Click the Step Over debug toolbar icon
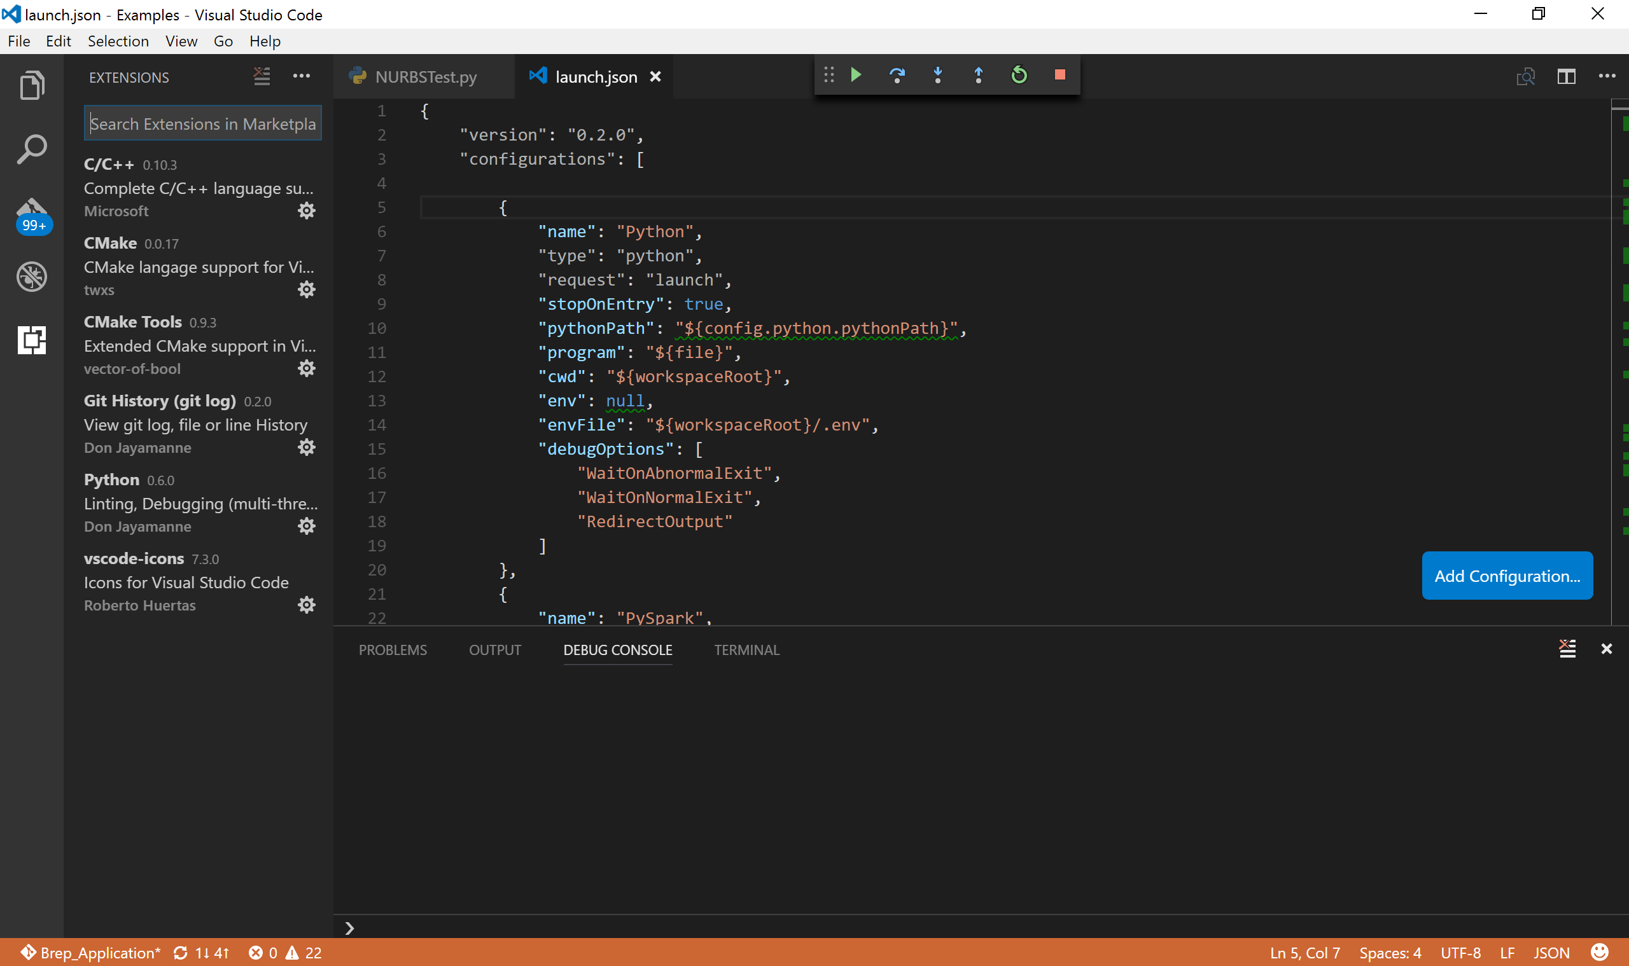Image resolution: width=1629 pixels, height=966 pixels. point(897,75)
